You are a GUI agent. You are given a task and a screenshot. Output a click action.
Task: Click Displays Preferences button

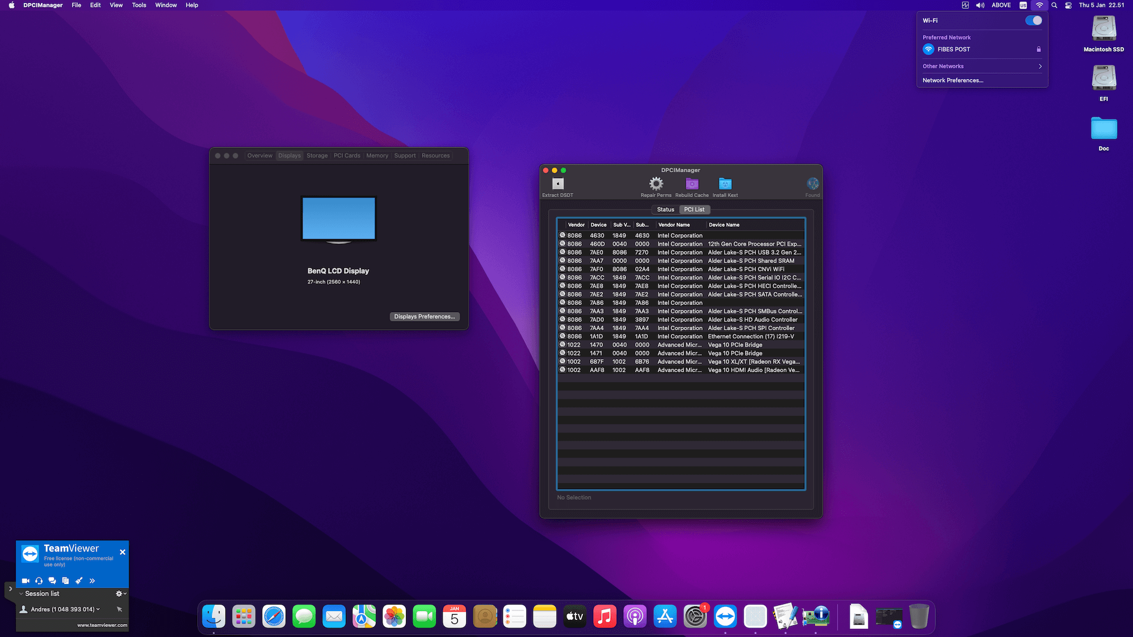coord(424,317)
